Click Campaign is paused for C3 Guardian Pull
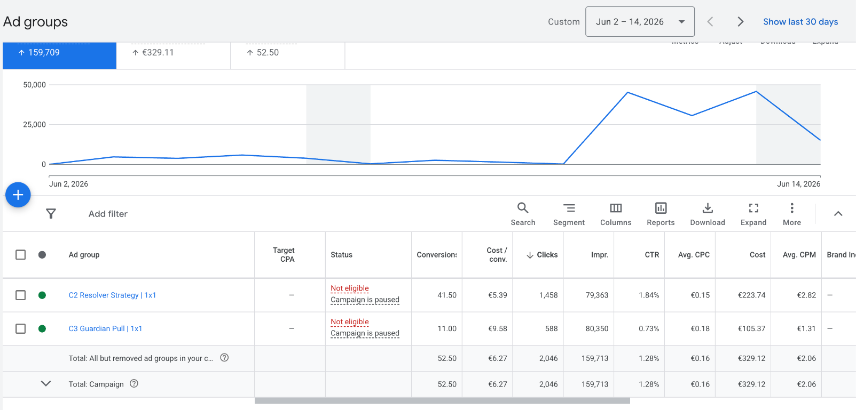 365,333
